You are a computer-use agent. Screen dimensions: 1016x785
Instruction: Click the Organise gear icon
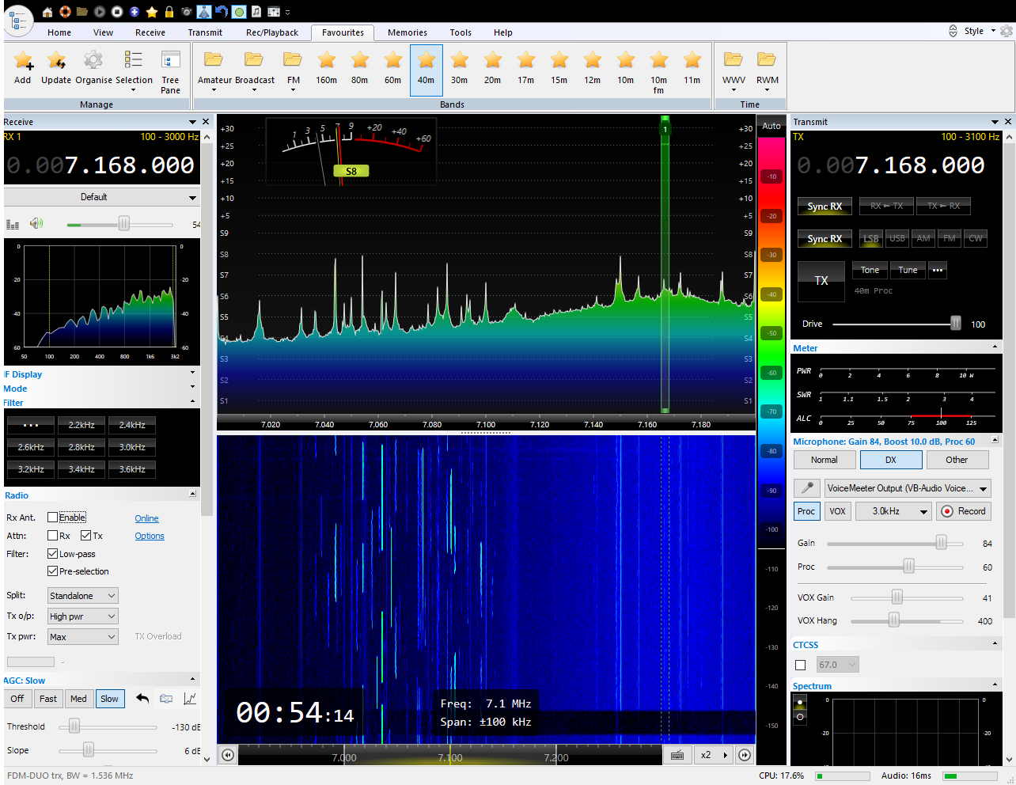pos(93,62)
